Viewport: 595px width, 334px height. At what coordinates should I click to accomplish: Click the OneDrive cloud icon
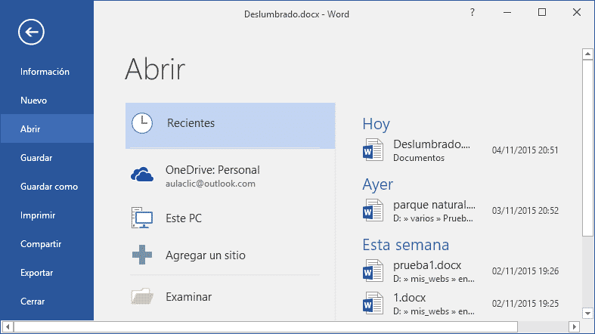(142, 176)
